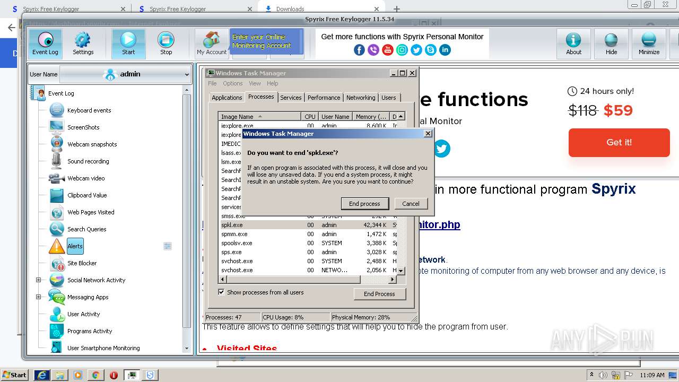Switch to Users tab
The image size is (679, 382).
pyautogui.click(x=388, y=98)
